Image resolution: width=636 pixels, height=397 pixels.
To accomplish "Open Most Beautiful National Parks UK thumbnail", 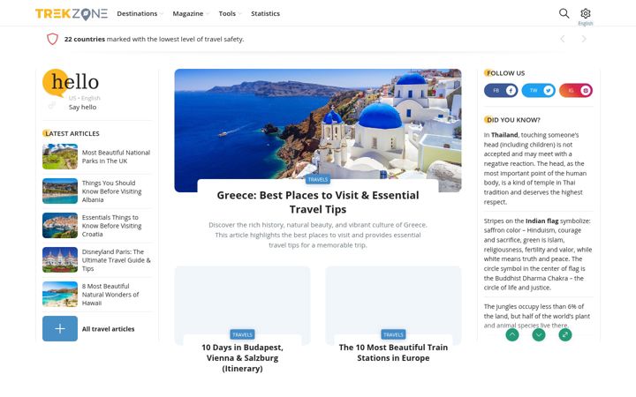I will point(60,156).
